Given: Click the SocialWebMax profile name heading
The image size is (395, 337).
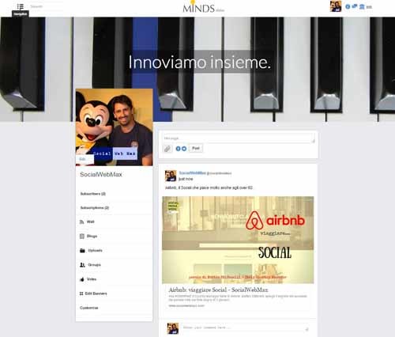Looking at the screenshot, I should point(101,175).
